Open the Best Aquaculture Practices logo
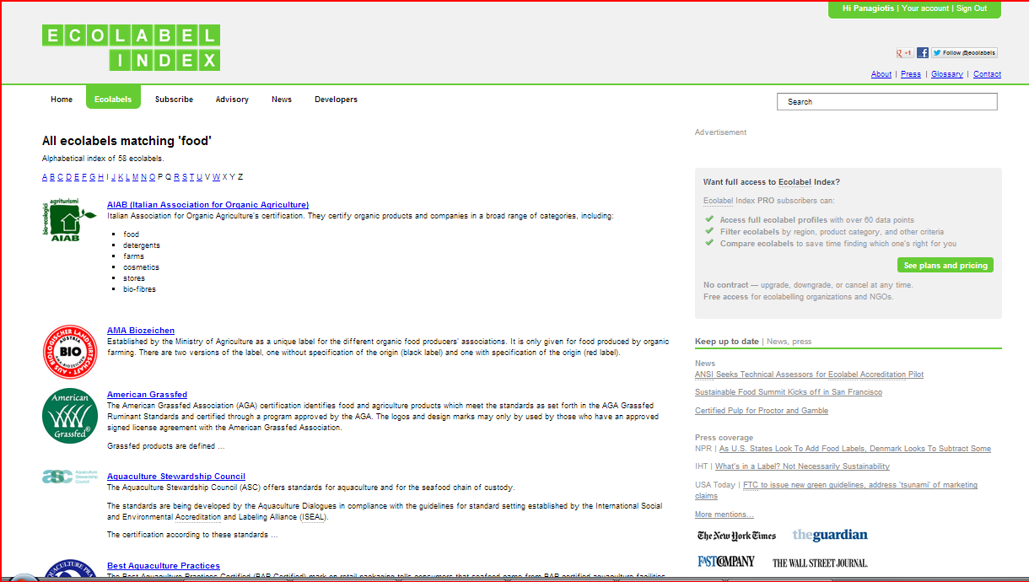This screenshot has height=582, width=1029. pyautogui.click(x=70, y=569)
